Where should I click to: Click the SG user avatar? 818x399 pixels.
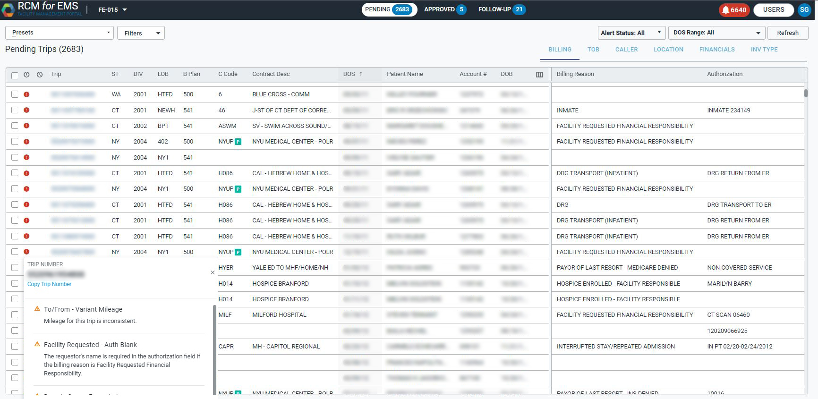point(804,10)
